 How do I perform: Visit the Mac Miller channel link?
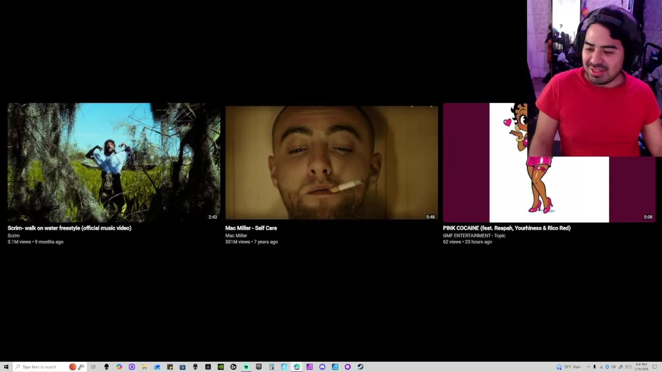236,236
